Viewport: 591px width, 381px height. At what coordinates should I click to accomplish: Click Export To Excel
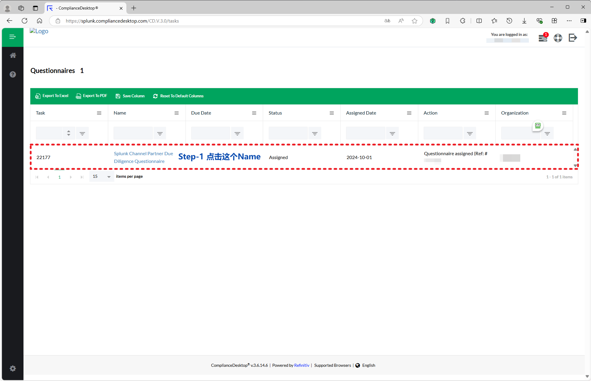click(52, 96)
